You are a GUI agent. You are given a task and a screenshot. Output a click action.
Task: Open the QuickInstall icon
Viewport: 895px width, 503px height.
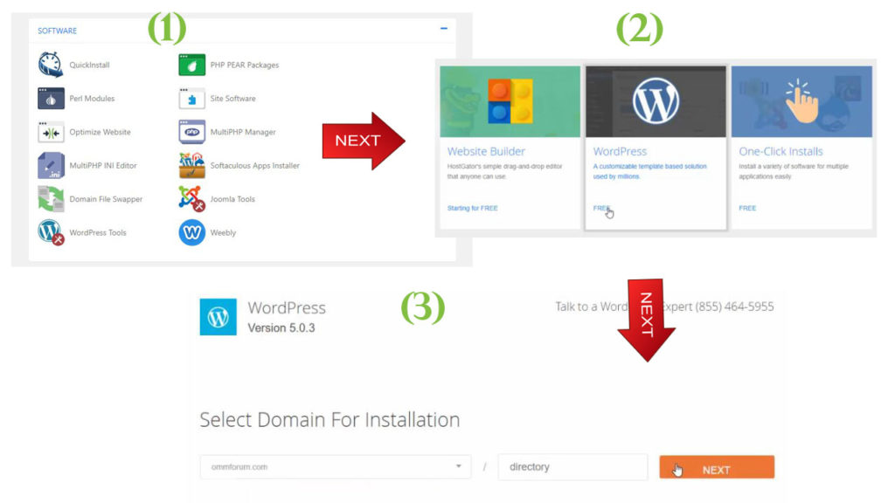pos(51,65)
